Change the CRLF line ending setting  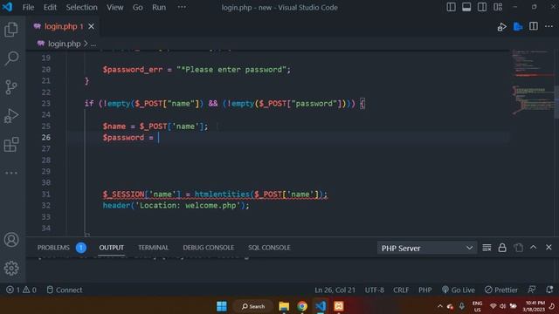coord(401,290)
